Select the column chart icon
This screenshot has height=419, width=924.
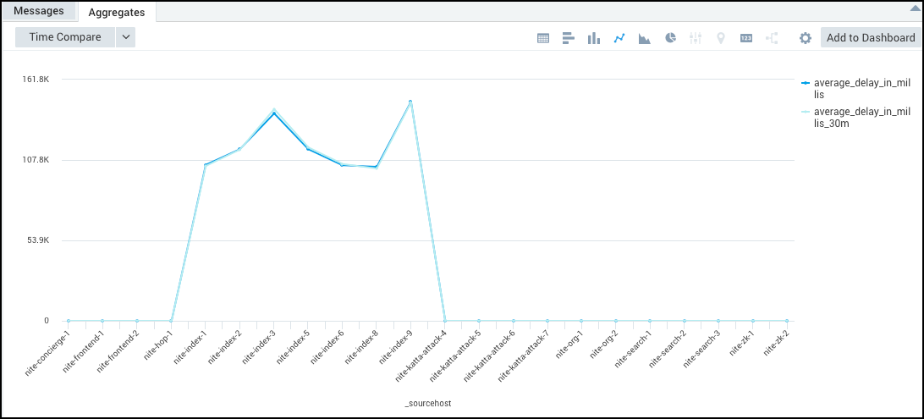pos(594,38)
